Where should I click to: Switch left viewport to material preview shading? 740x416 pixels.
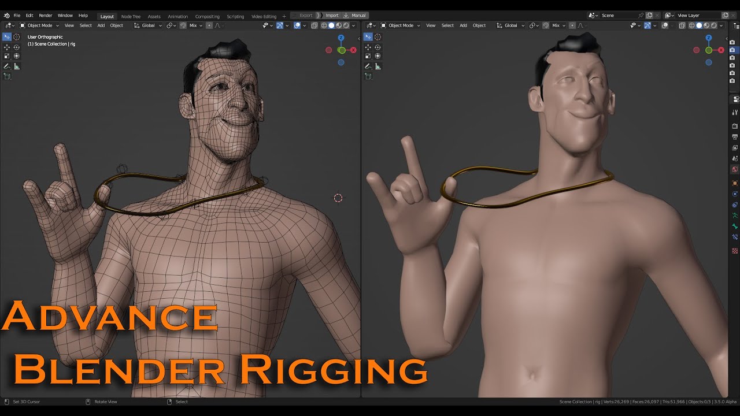point(339,25)
